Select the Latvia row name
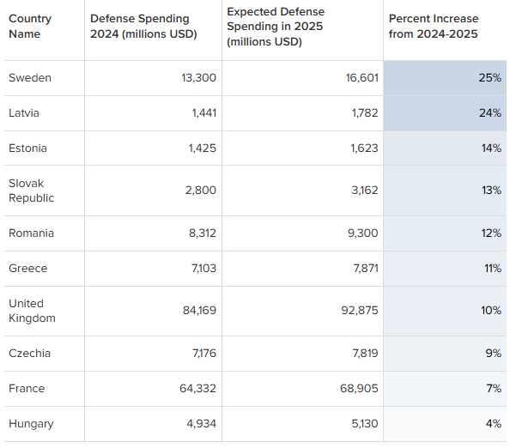Image resolution: width=516 pixels, height=448 pixels. (x=24, y=113)
